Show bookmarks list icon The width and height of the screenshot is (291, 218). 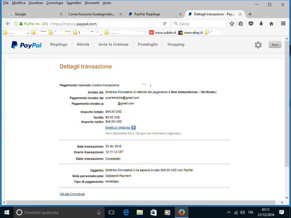(241, 24)
